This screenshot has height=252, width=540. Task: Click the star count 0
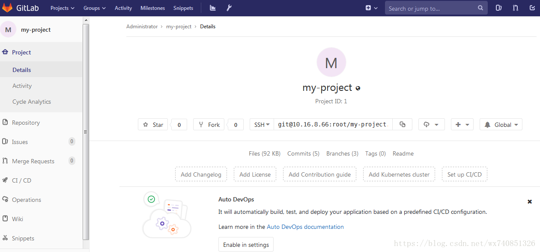coord(179,125)
